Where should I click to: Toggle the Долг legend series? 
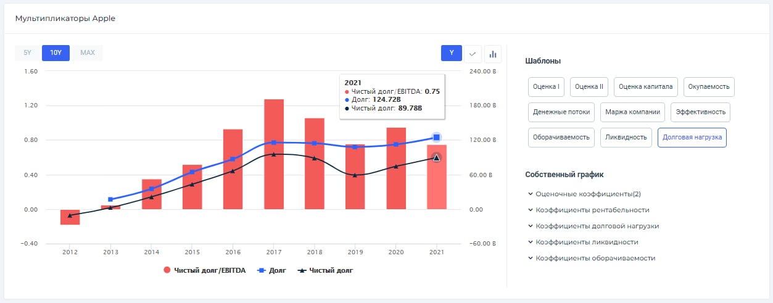[x=271, y=270]
